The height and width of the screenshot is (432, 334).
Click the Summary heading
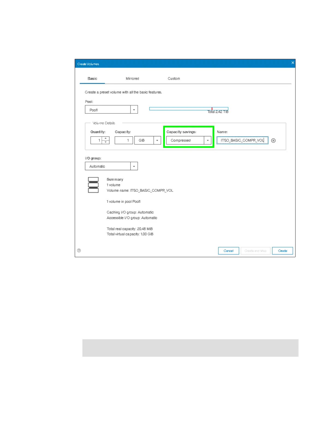[115, 179]
